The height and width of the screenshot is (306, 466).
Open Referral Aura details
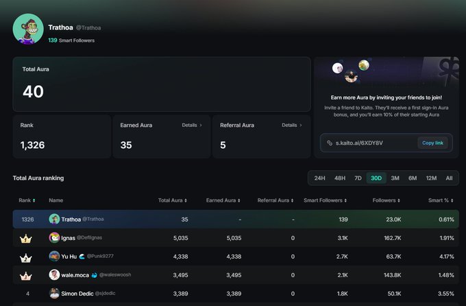click(x=291, y=125)
